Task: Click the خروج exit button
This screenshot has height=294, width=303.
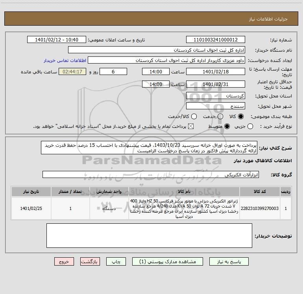Action: (64, 262)
